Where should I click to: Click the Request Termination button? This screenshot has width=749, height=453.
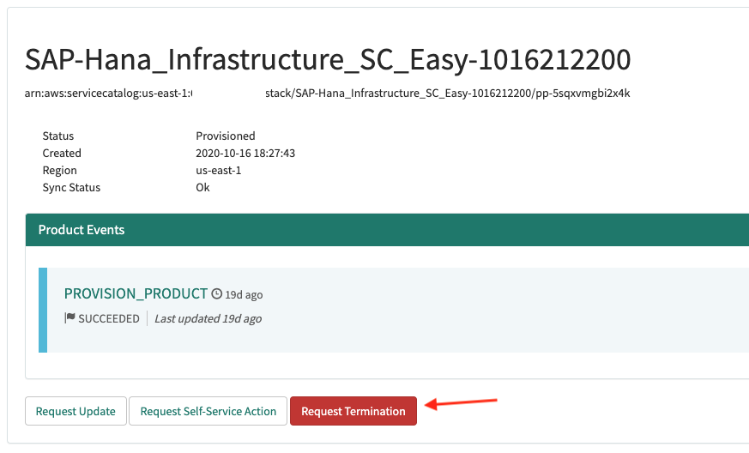[353, 411]
